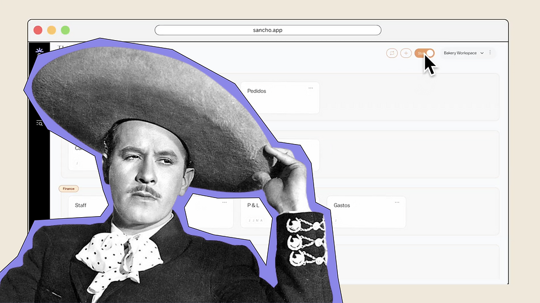
Task: Toggle the orange switch in top toolbar
Action: pos(424,53)
